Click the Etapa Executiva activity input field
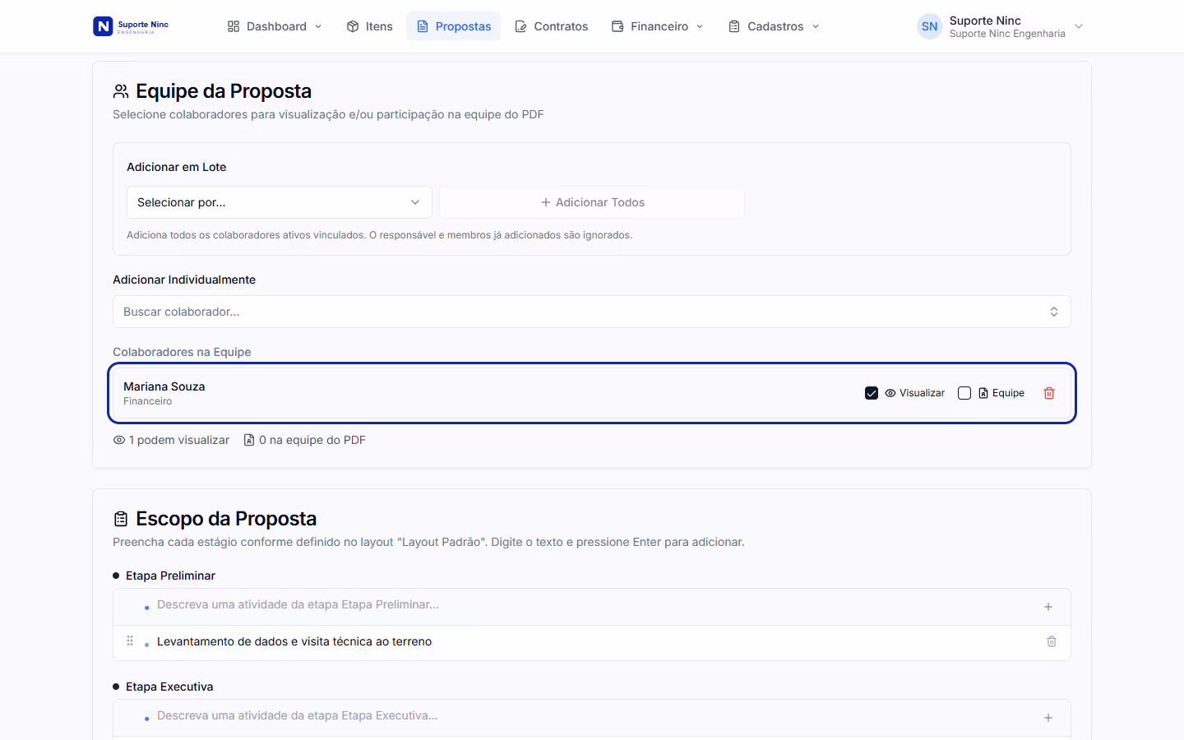 (x=592, y=716)
